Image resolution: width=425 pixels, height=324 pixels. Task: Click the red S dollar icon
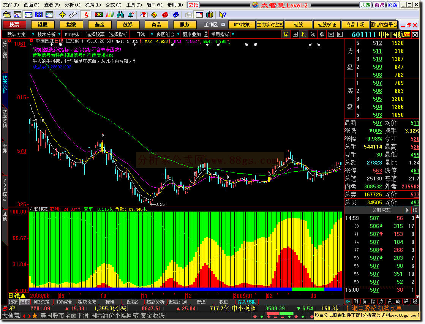[86, 15]
